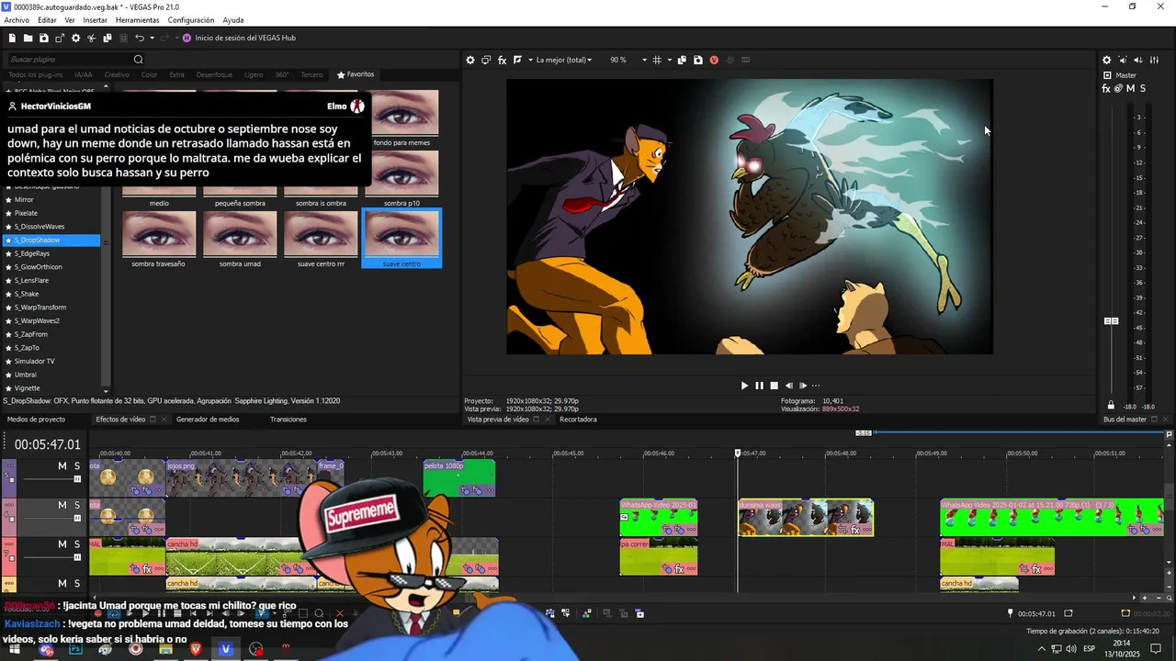
Task: Open a project using the folder icon
Action: [28, 38]
